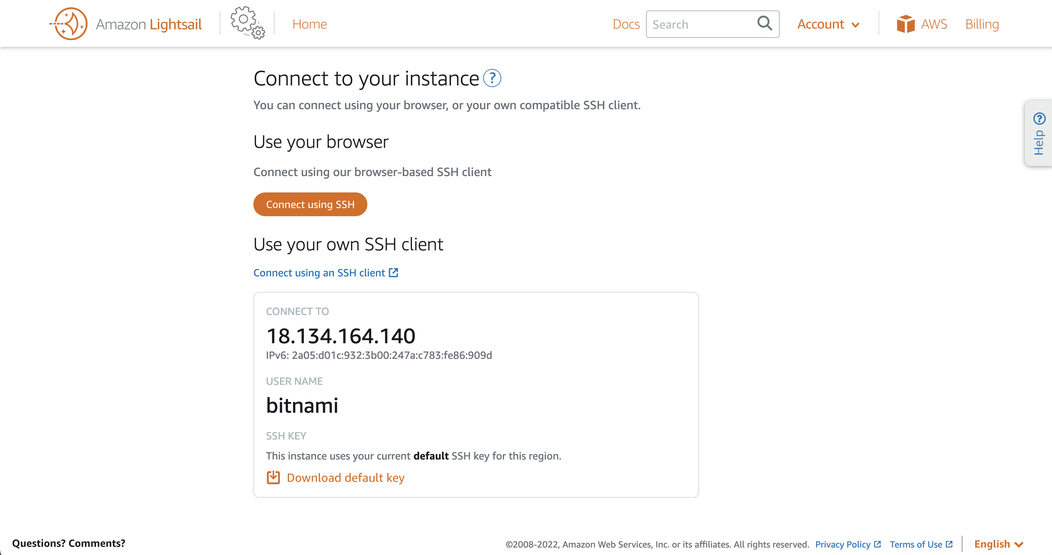Open the Docs link in header

pos(626,24)
